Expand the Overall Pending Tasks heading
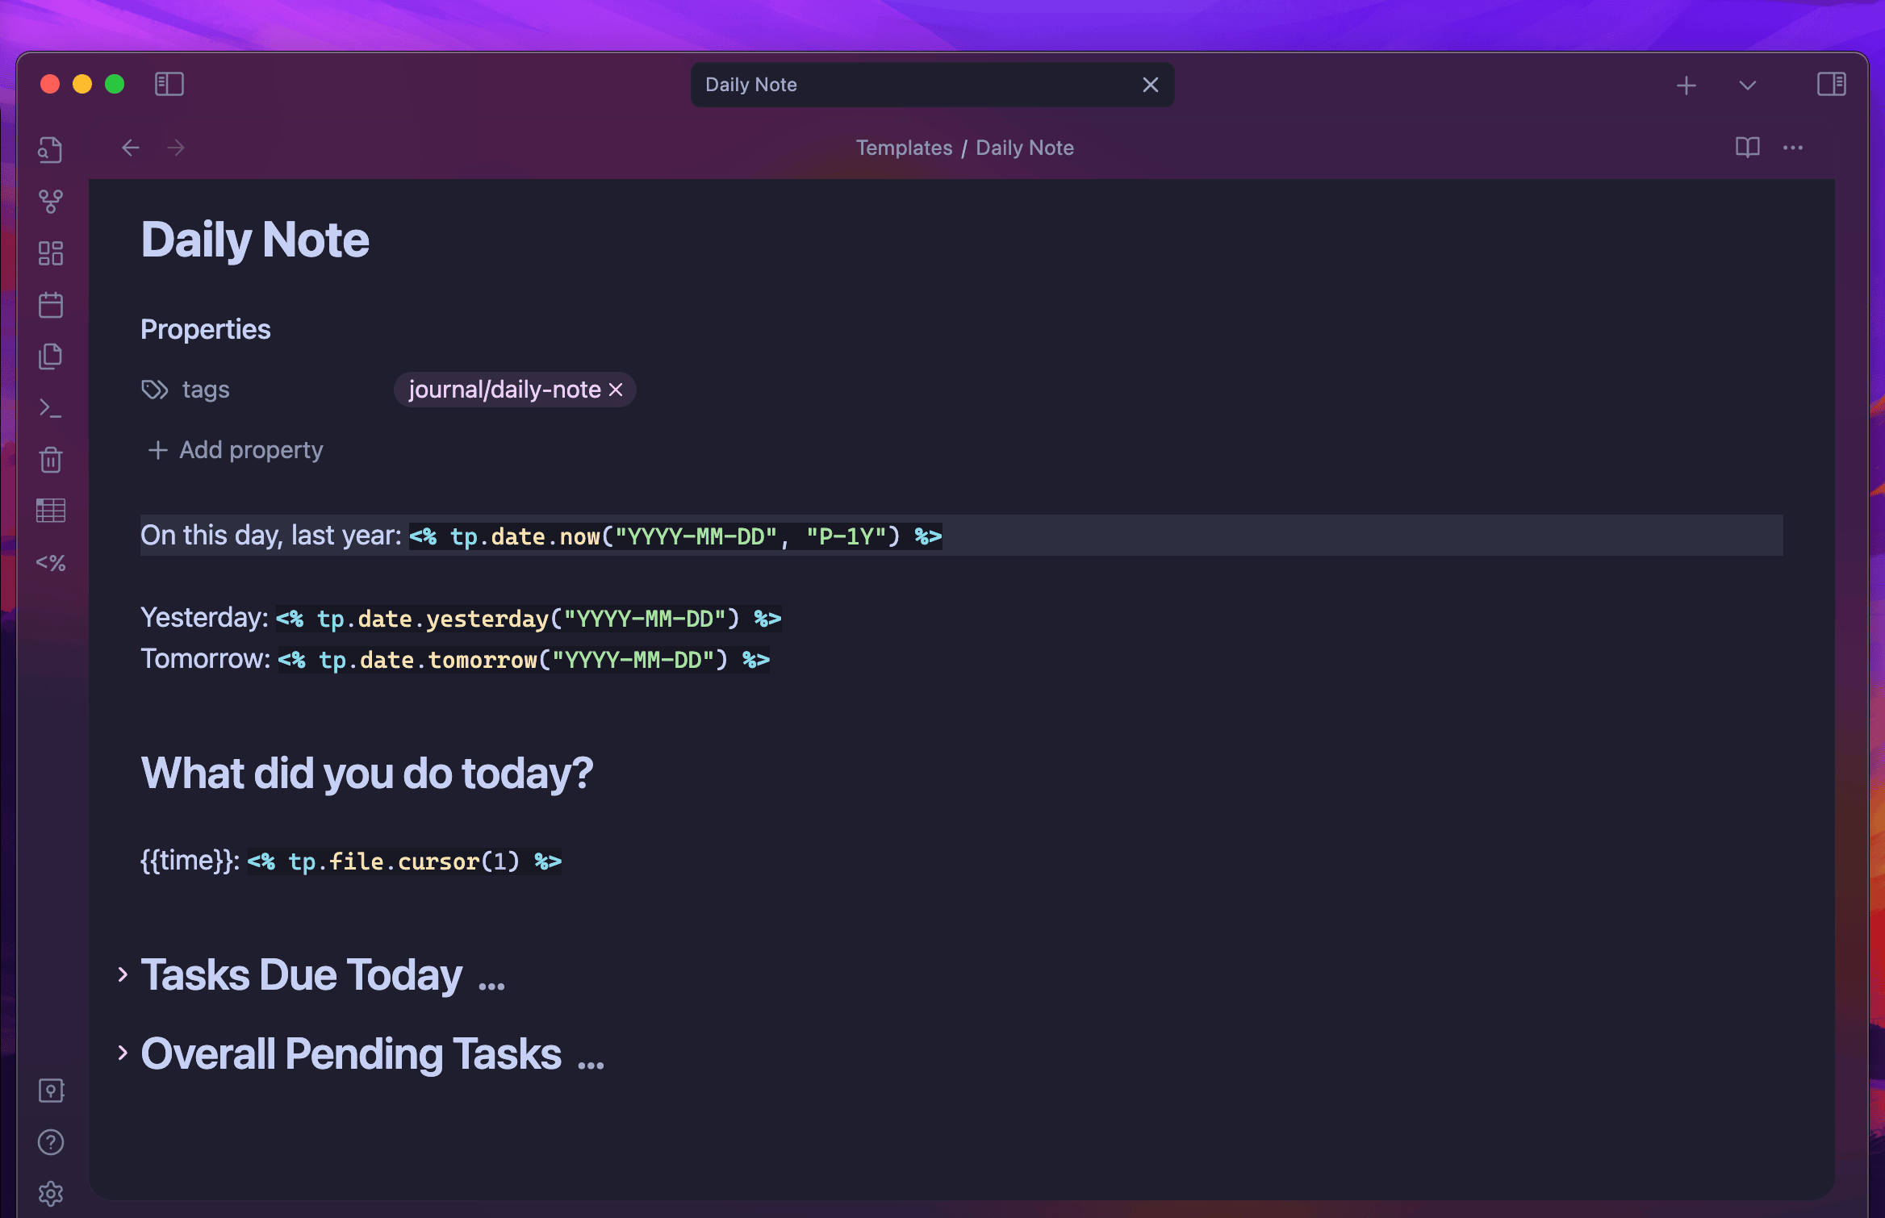 coord(123,1053)
